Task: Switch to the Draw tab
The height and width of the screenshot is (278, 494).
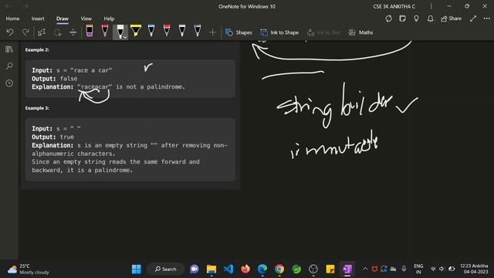Action: click(x=63, y=19)
